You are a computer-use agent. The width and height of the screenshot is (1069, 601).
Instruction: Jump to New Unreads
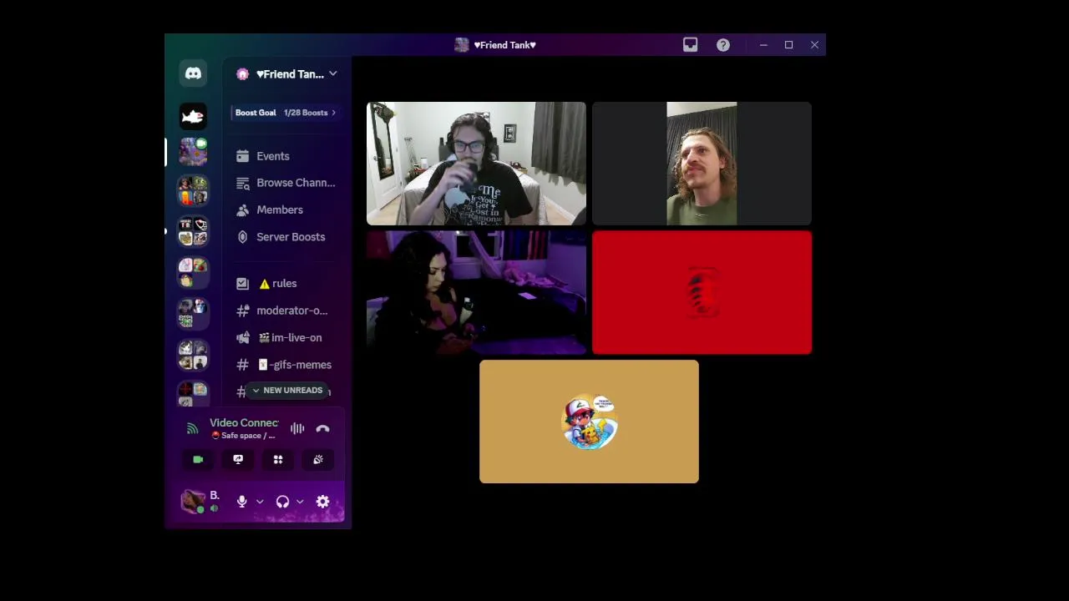(x=287, y=391)
